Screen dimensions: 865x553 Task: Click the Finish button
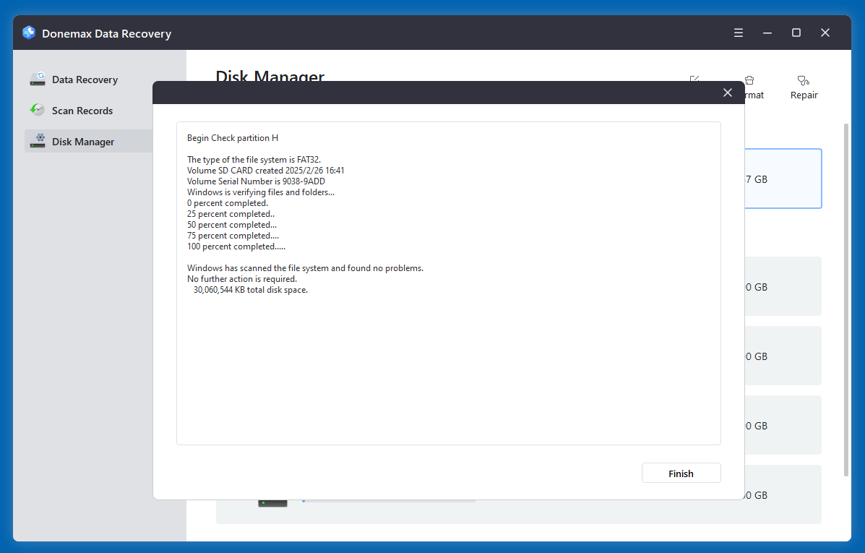click(680, 473)
